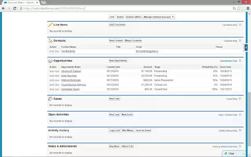This screenshot has width=251, height=157.
Task: Click Tim's email address link
Action: coord(147,51)
